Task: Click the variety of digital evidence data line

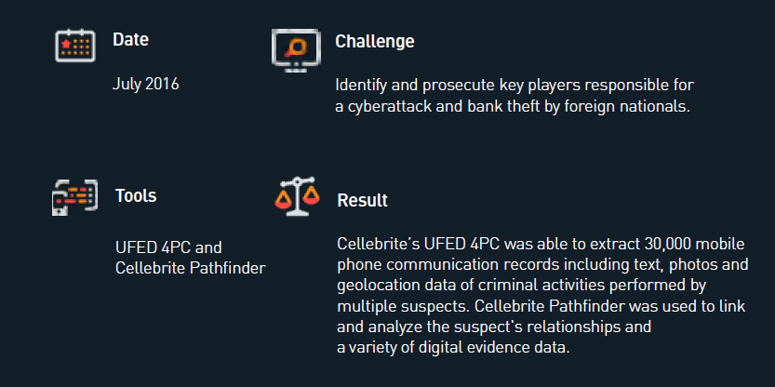Action: tap(453, 348)
